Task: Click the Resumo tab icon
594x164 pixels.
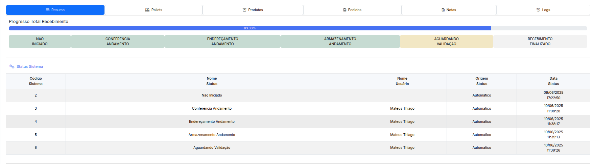Action: pyautogui.click(x=48, y=10)
